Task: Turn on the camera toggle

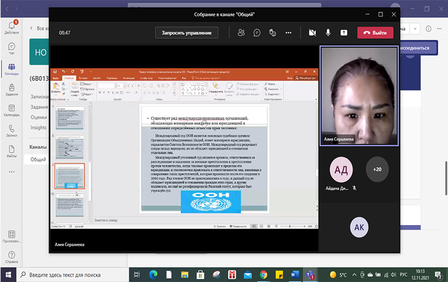Action: (x=312, y=33)
